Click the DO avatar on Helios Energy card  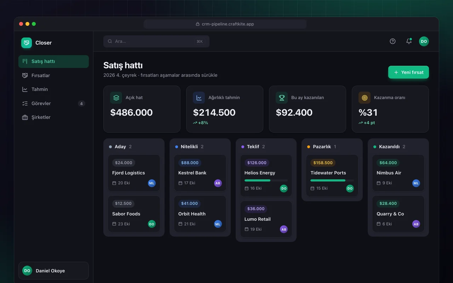[284, 189]
